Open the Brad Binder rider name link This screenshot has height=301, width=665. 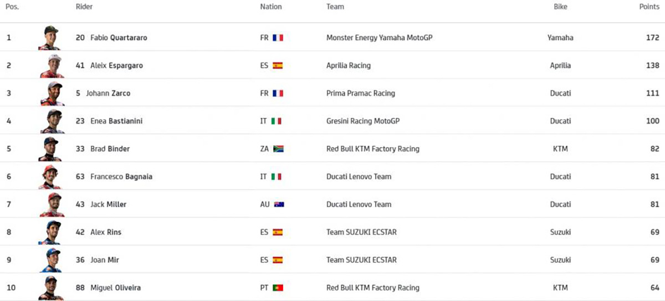point(110,149)
